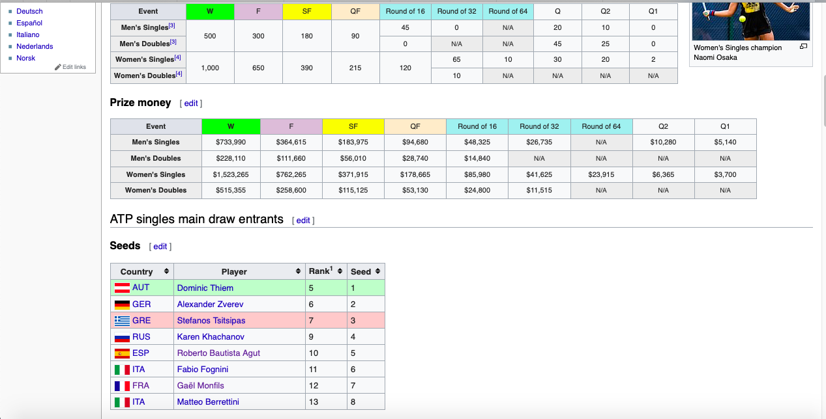Edit the Prize money section
Image resolution: width=826 pixels, height=419 pixels.
[x=191, y=103]
